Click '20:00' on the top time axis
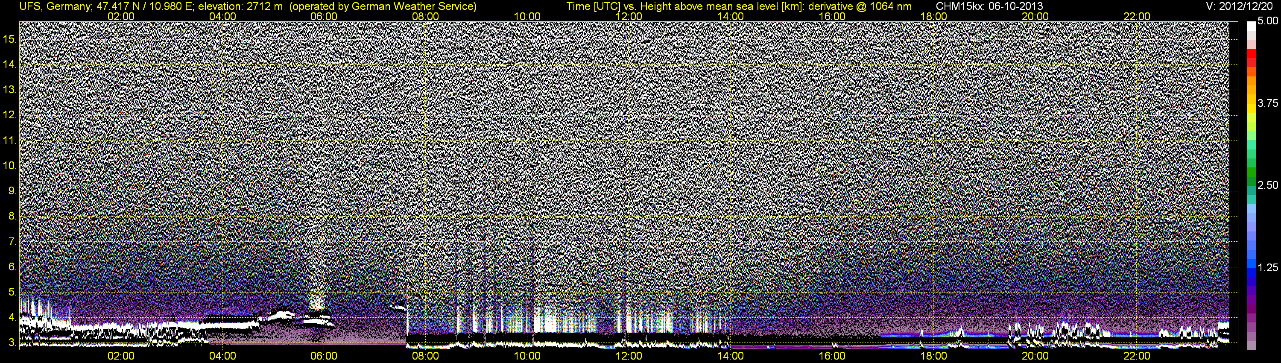Viewport: 1281px width, 363px height. coord(1035,16)
